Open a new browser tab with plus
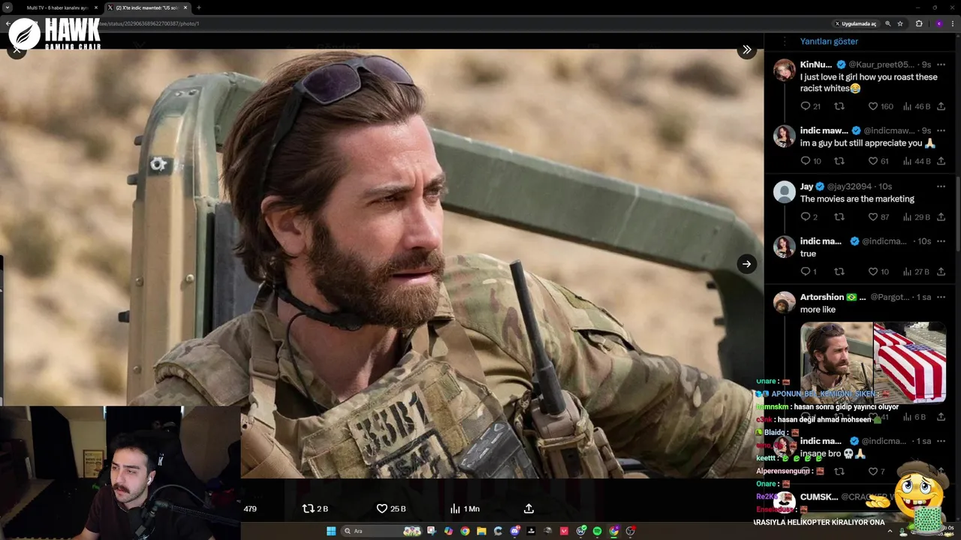This screenshot has width=961, height=540. point(199,7)
